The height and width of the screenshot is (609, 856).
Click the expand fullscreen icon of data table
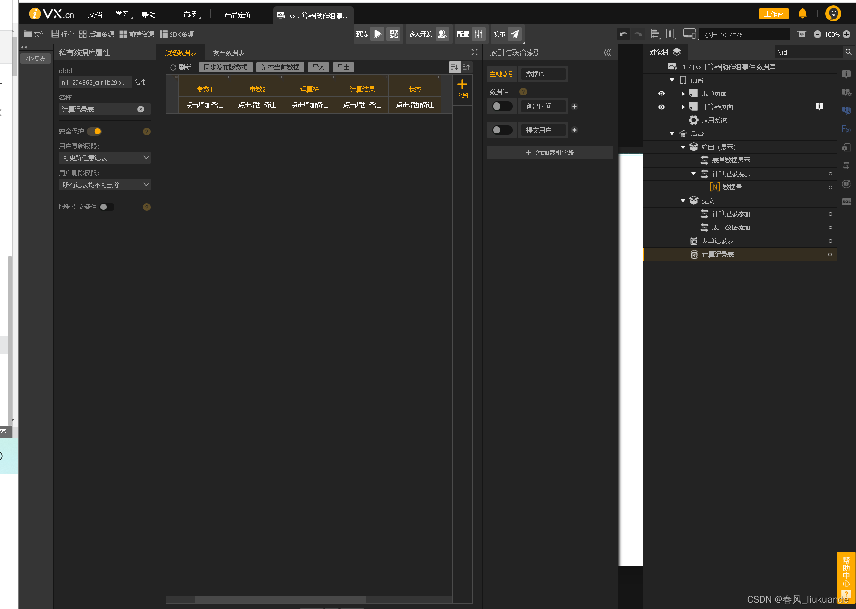click(x=475, y=52)
